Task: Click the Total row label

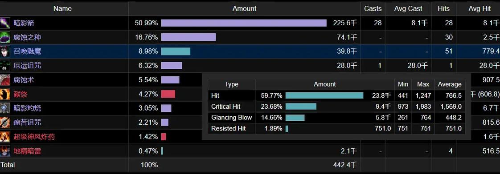Action: 8,165
